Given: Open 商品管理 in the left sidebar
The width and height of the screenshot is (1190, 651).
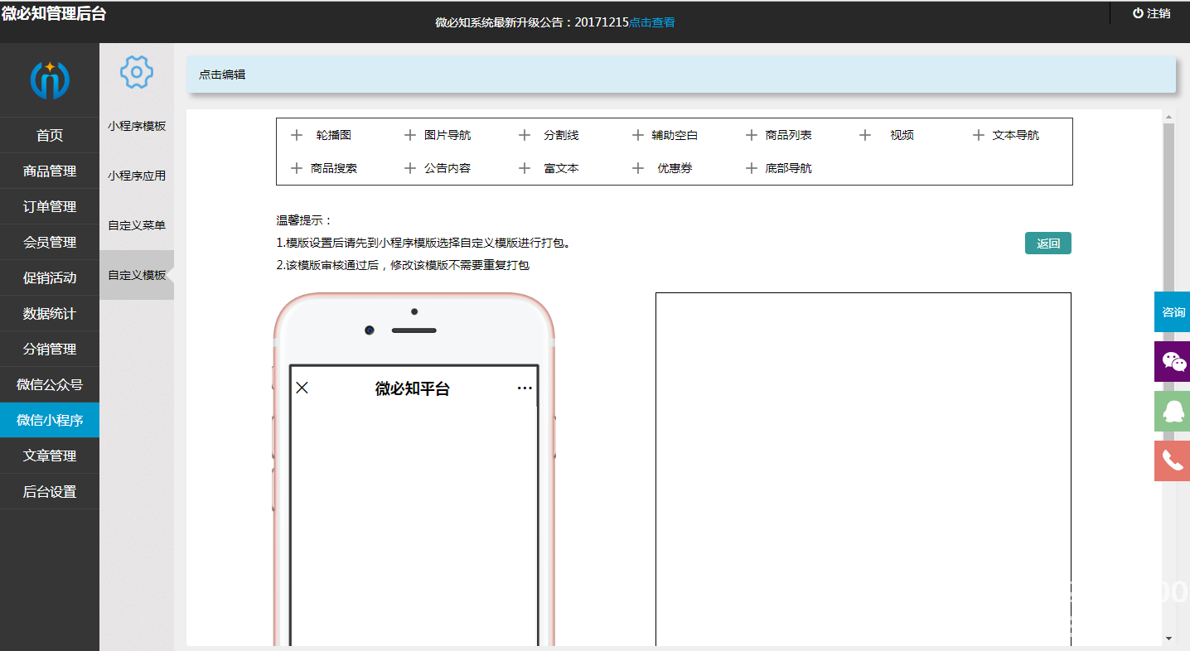Looking at the screenshot, I should point(50,171).
